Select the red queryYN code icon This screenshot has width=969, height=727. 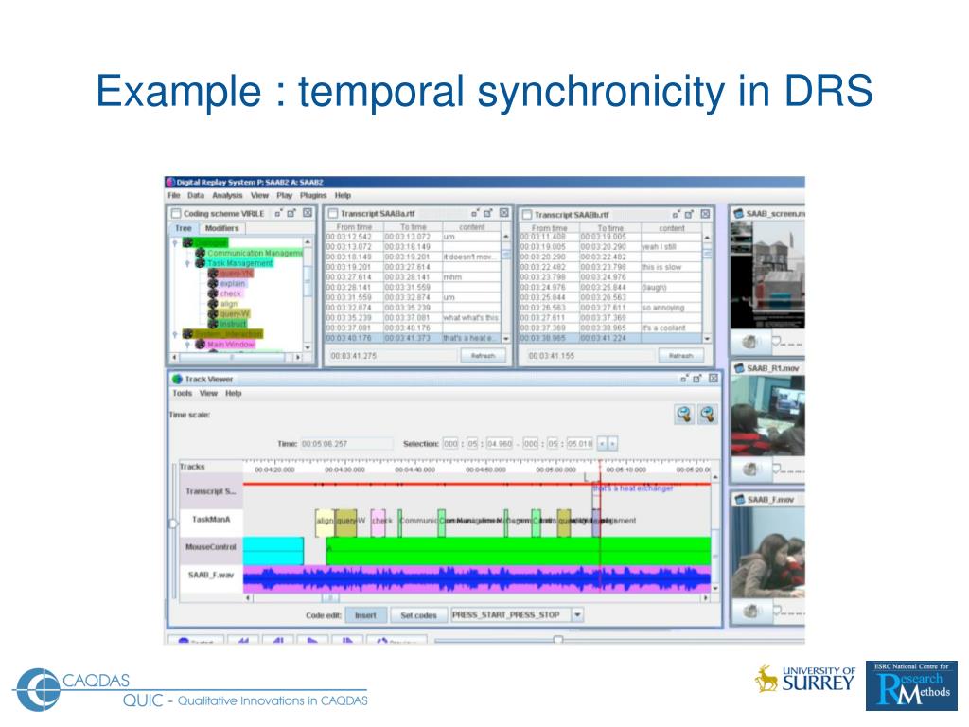[x=213, y=274]
